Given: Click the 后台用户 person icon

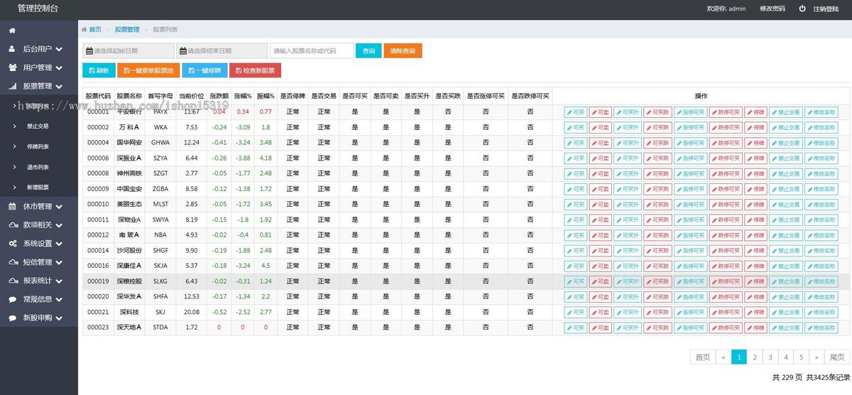Looking at the screenshot, I should tap(12, 49).
